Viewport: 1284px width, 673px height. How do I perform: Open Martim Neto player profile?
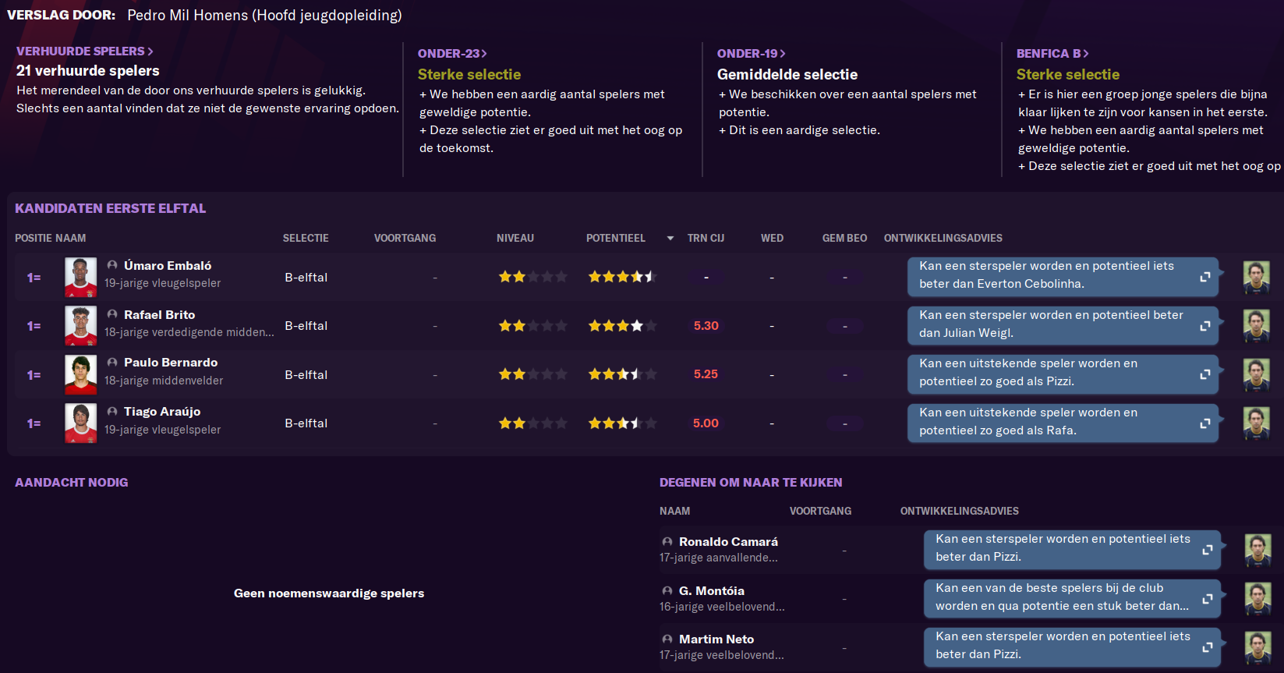(716, 639)
